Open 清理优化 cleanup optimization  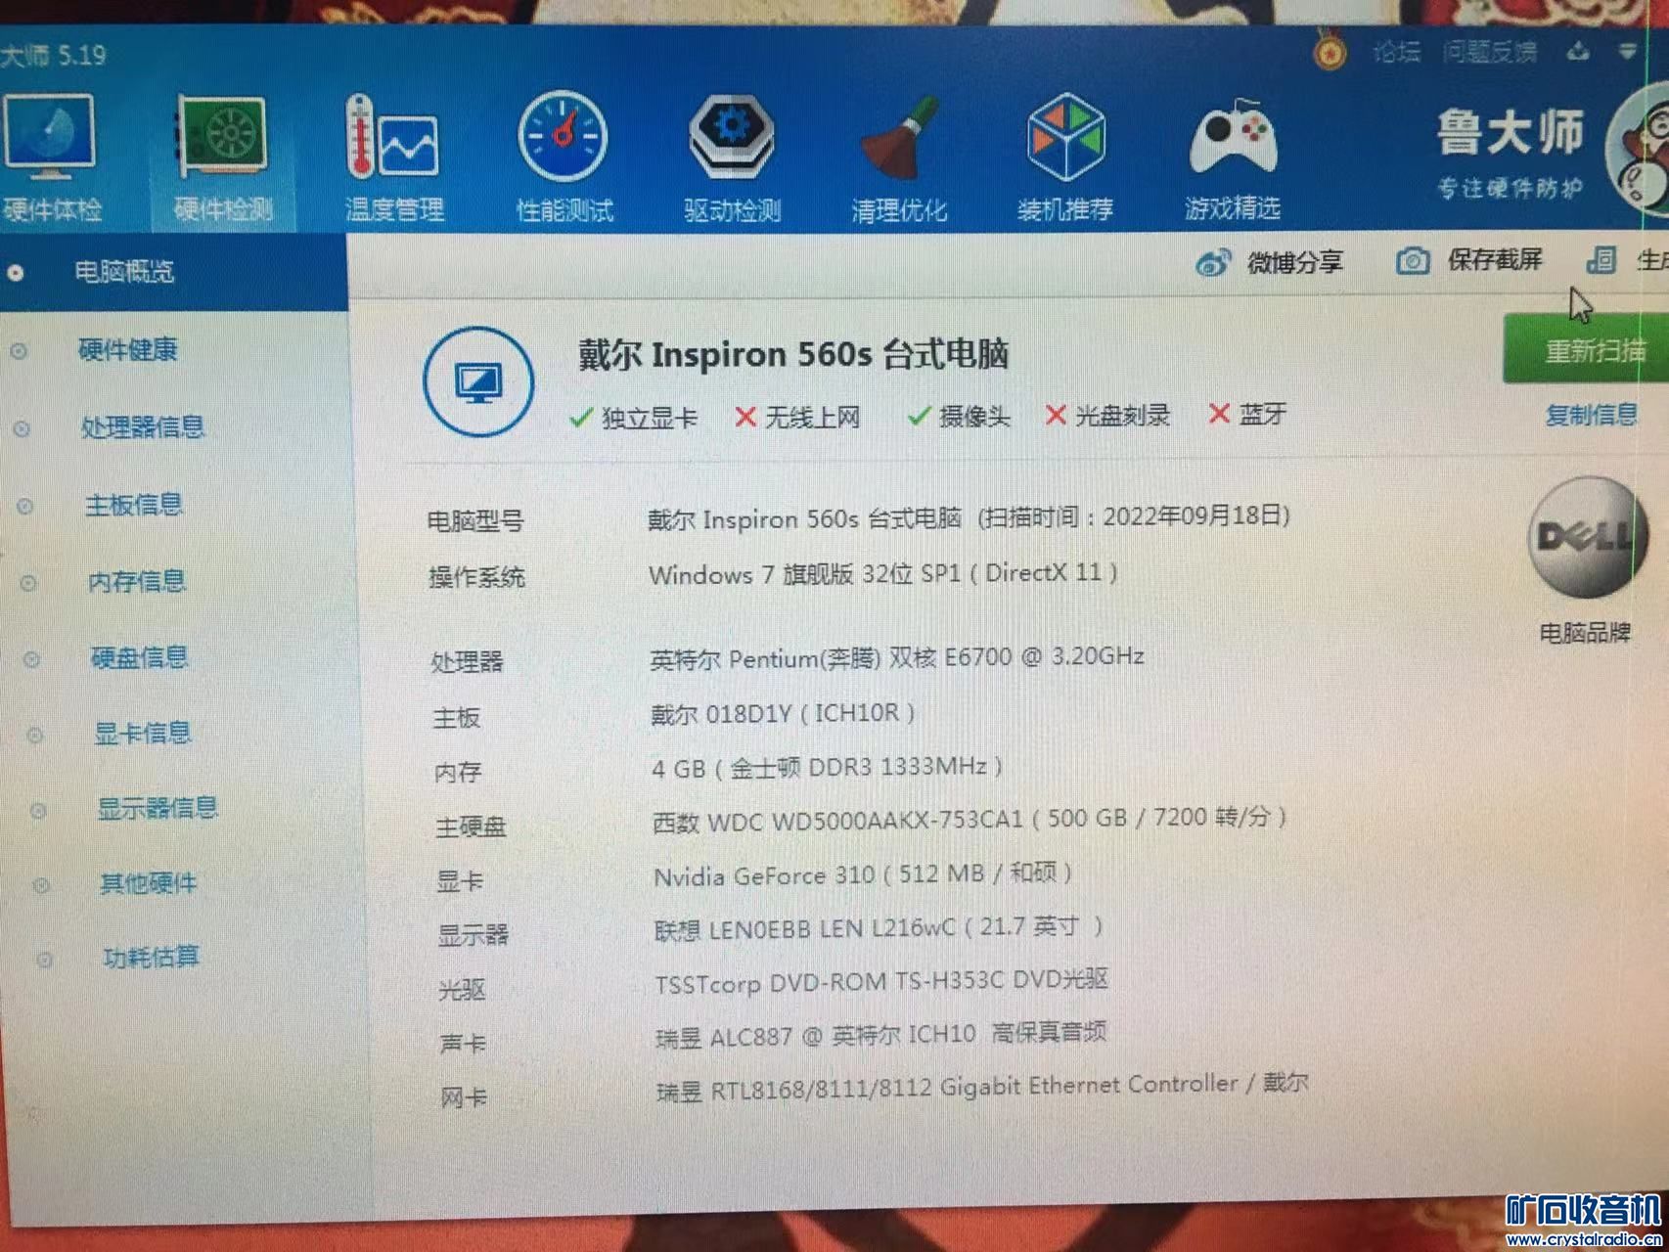pos(899,158)
